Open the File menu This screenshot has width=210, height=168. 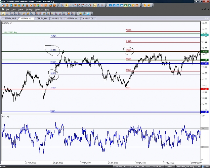pos(7,9)
